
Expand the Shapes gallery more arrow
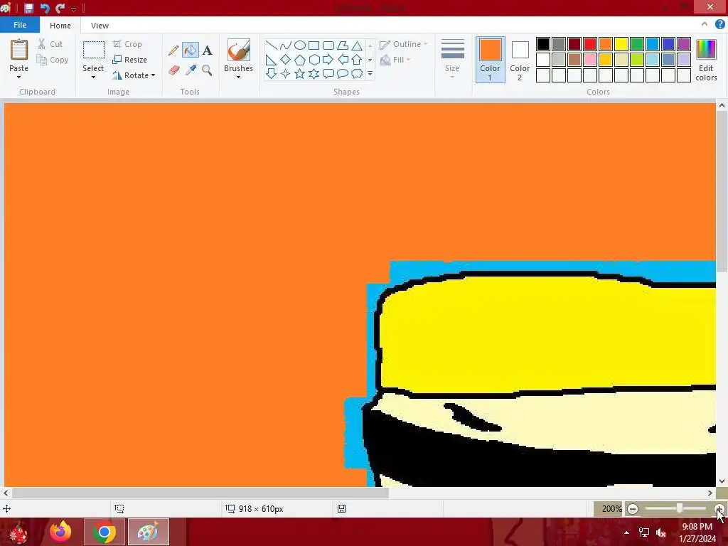(x=370, y=73)
